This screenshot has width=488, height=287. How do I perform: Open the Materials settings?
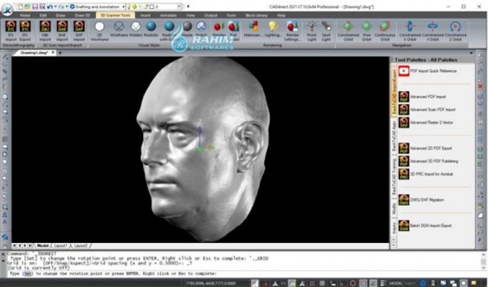[x=253, y=30]
